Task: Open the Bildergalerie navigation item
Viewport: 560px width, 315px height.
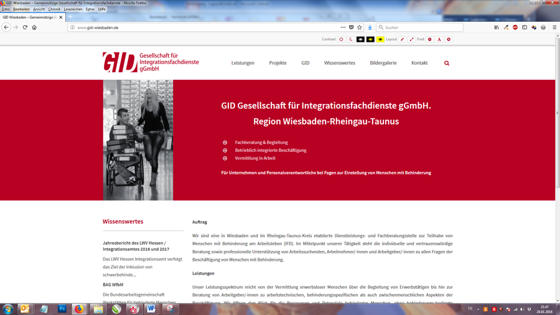Action: [x=383, y=63]
